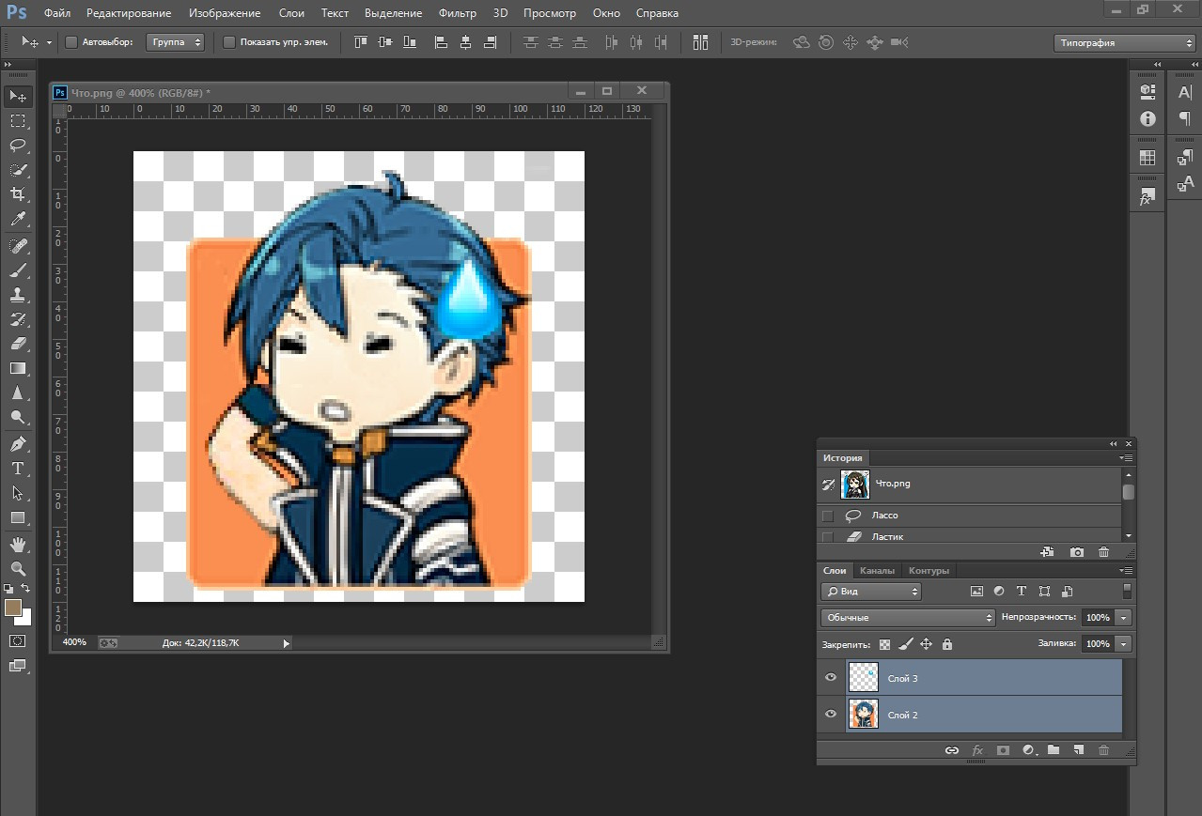The width and height of the screenshot is (1202, 816).
Task: Delete layer using trash icon
Action: (1103, 750)
